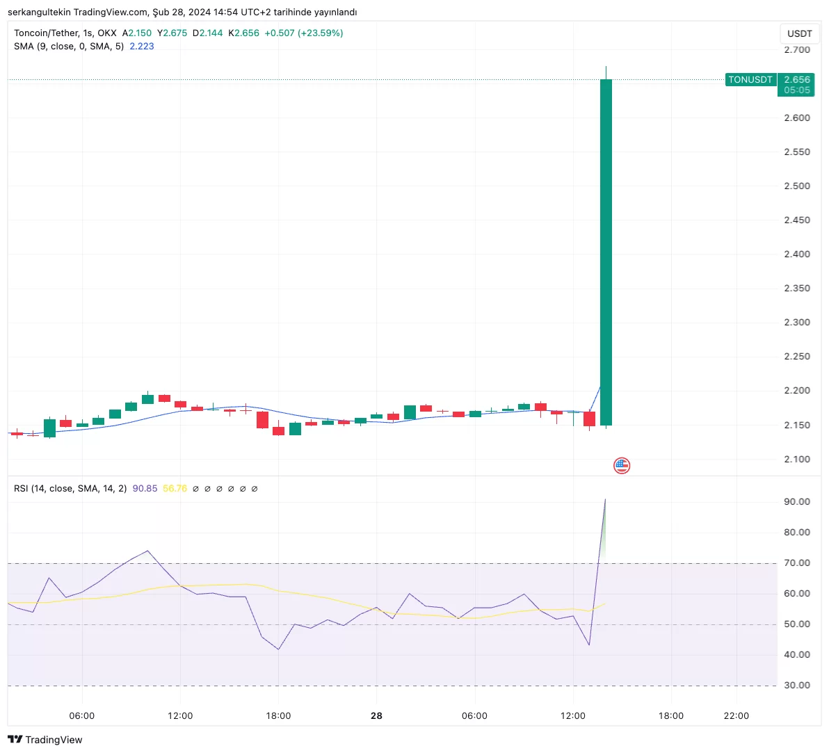829x753 pixels.
Task: Click the first RSI hidden-value circle icon
Action: click(x=195, y=489)
